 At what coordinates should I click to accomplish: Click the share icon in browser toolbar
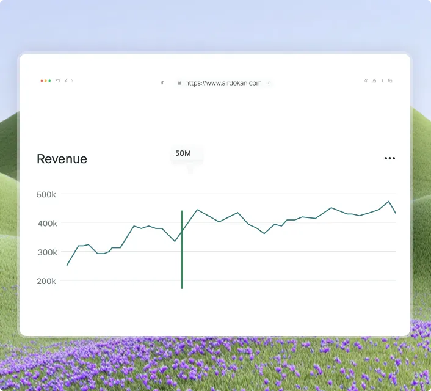pos(374,81)
